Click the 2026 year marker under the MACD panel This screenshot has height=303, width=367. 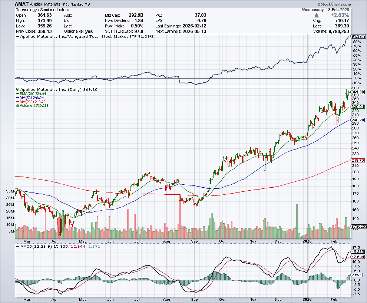coord(307,300)
